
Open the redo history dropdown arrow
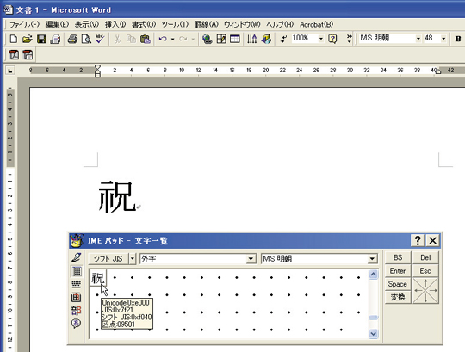193,39
